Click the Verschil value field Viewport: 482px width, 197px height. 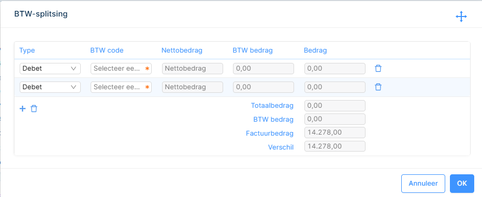335,146
